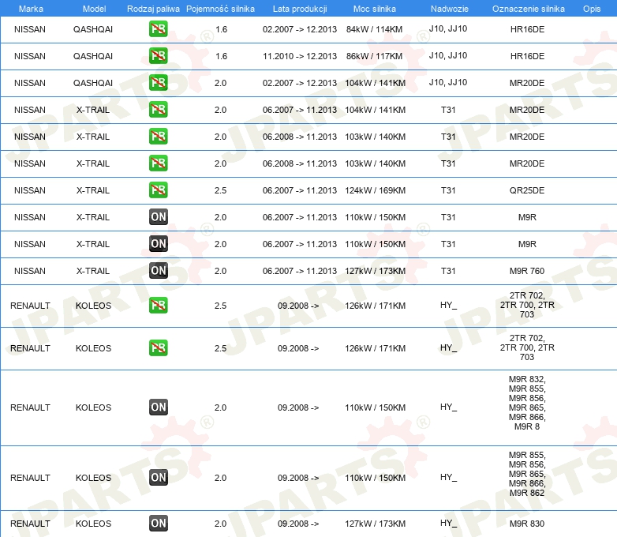Select HR16DE engine code in 86kW row
Viewport: 617px width, 537px height.
click(x=527, y=56)
